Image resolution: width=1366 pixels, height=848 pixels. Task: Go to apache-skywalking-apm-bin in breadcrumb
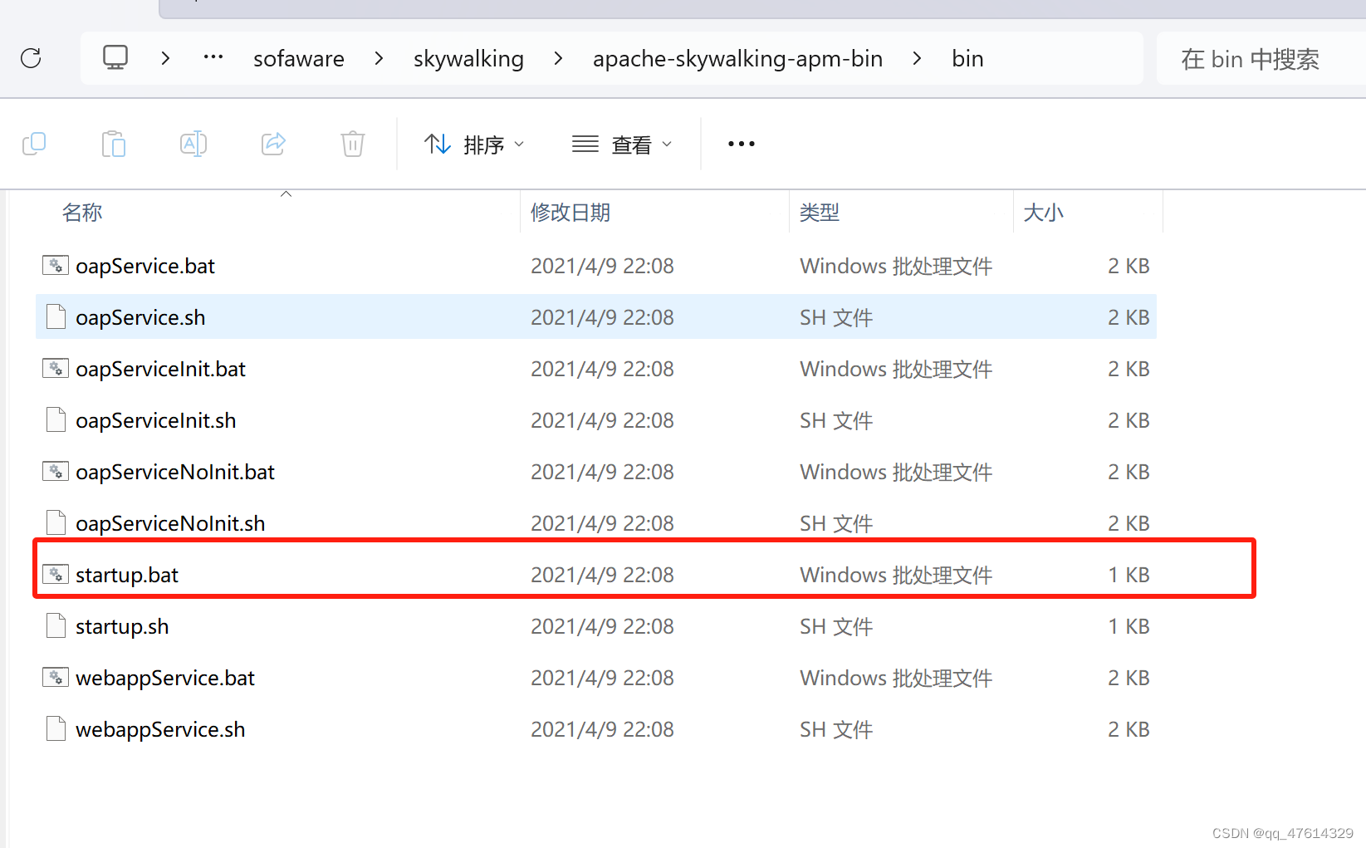coord(737,59)
